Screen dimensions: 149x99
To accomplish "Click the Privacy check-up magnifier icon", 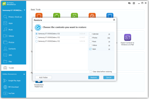I will 5,17.
